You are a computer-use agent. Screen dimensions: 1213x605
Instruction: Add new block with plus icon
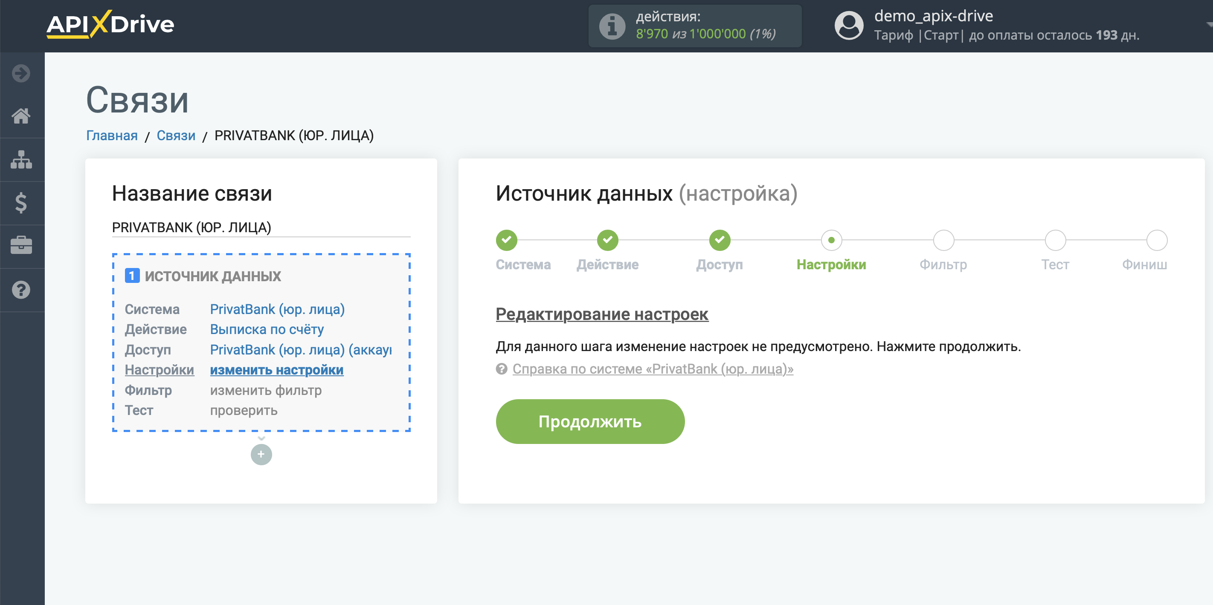261,455
